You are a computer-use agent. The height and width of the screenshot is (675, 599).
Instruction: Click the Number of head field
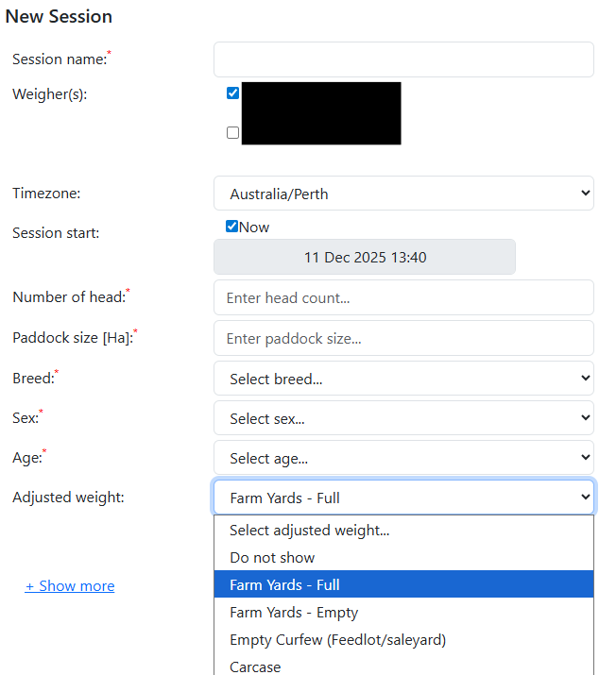tap(403, 297)
